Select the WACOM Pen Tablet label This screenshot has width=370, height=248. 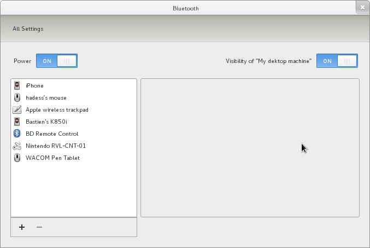(52, 158)
